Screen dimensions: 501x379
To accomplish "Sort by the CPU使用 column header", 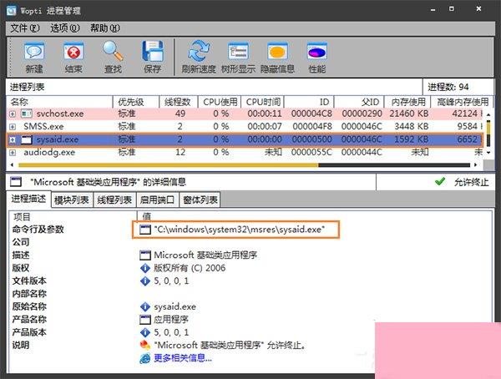I will click(220, 102).
